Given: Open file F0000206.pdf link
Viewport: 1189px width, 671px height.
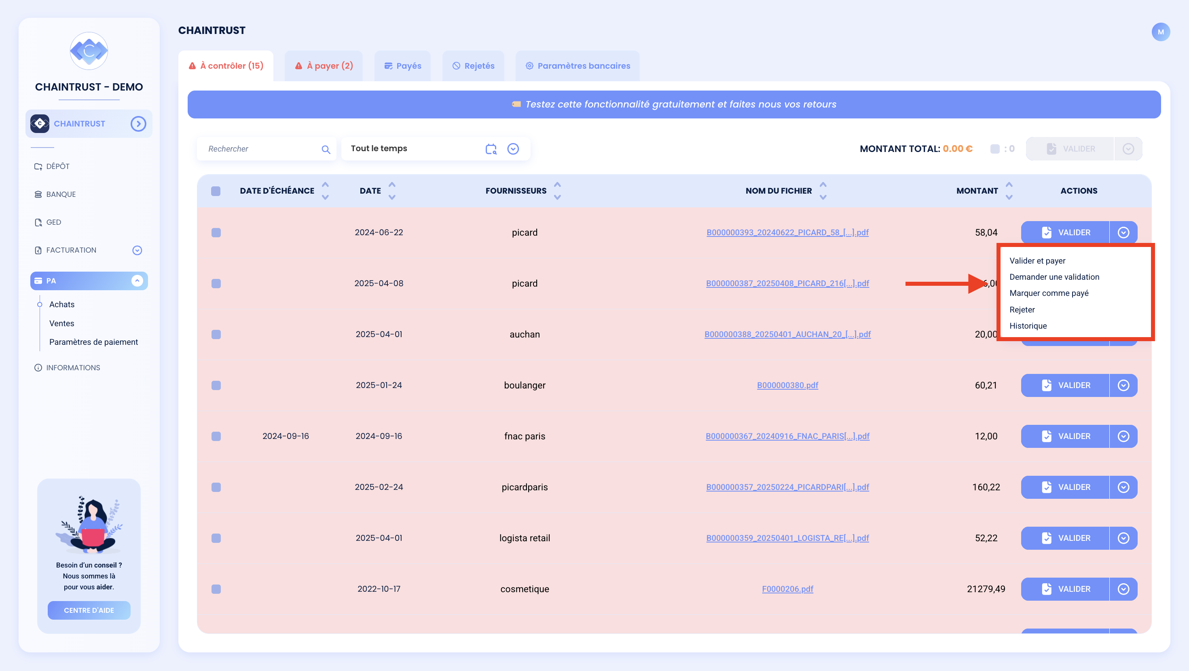Looking at the screenshot, I should click(787, 589).
